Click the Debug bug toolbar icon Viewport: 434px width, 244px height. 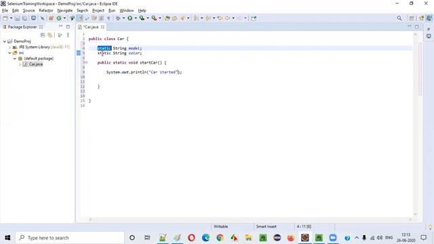pos(118,18)
